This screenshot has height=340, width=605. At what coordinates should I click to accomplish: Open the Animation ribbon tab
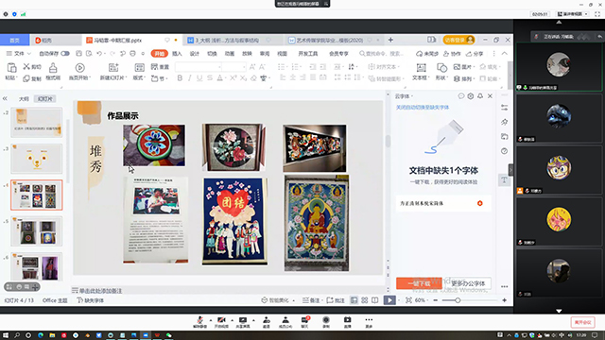point(230,54)
